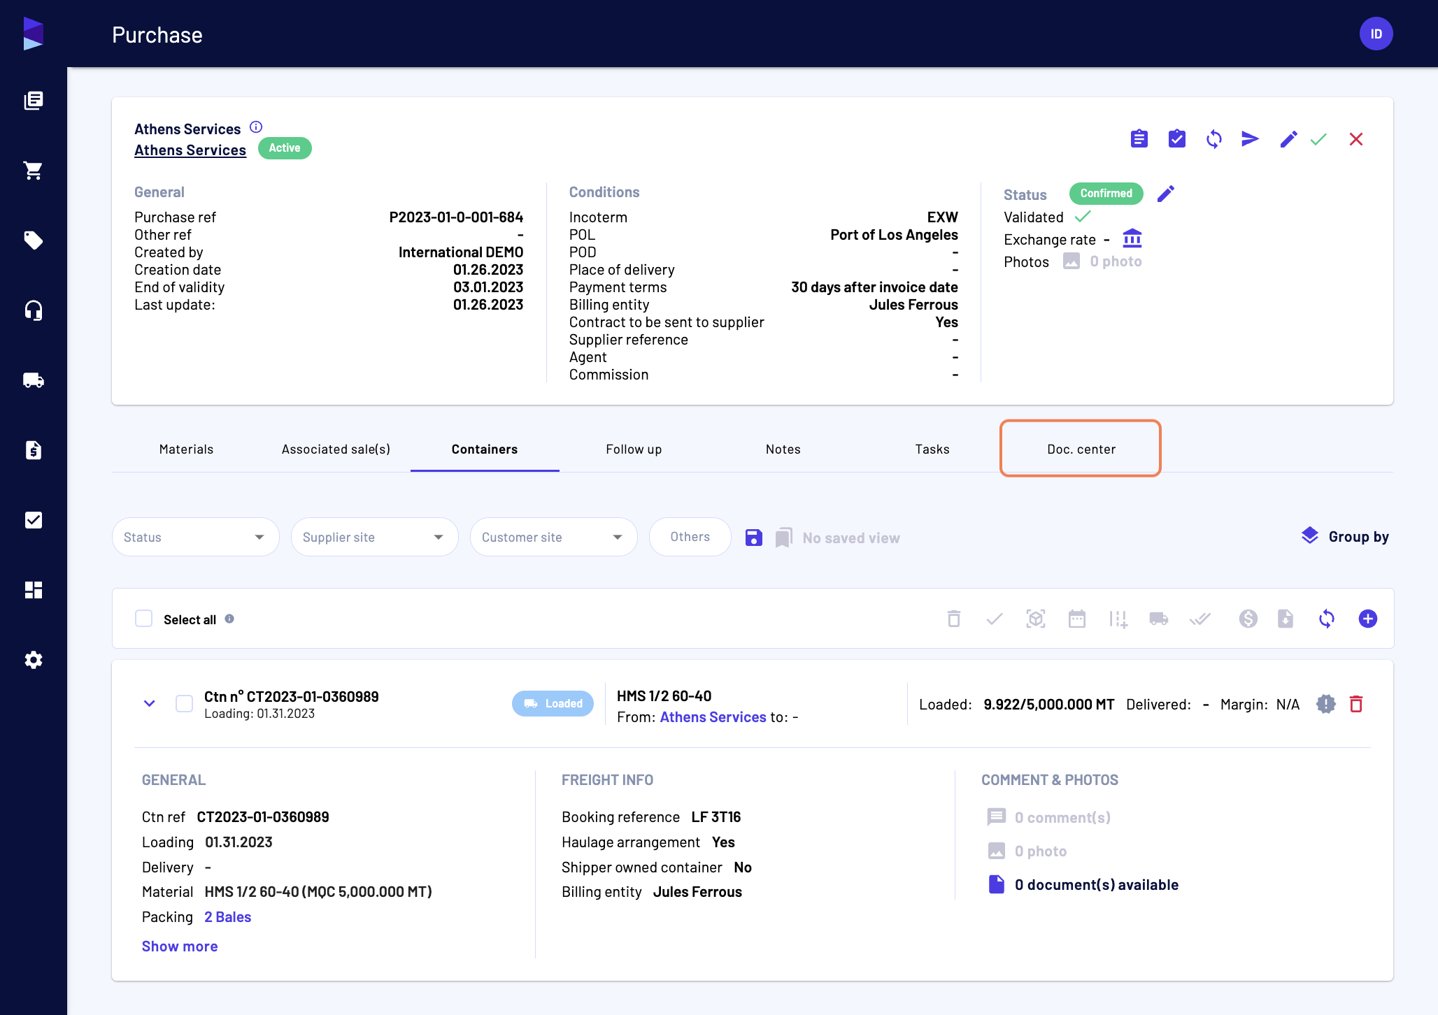The height and width of the screenshot is (1015, 1438).
Task: Open the Status filter dropdown
Action: click(195, 537)
